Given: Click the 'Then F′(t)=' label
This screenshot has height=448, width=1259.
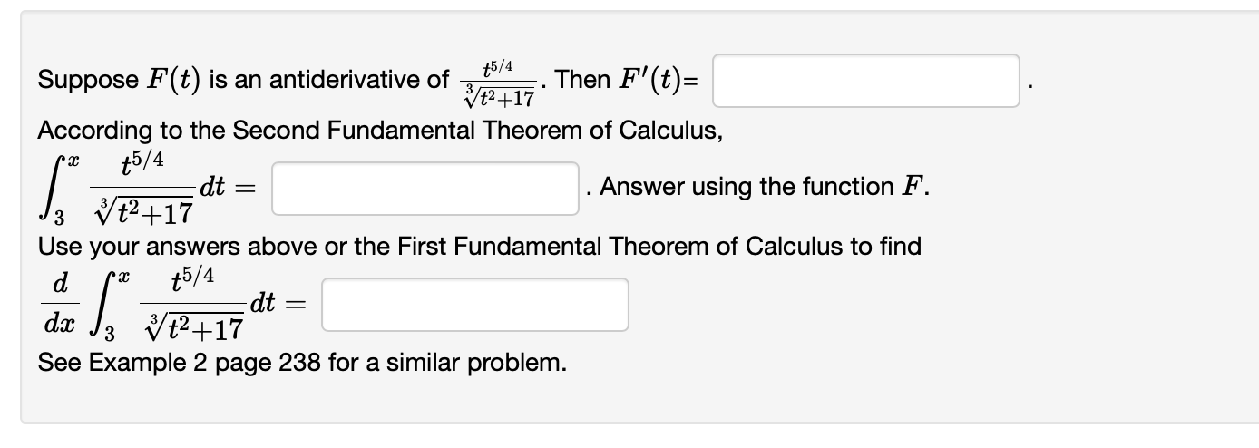Looking at the screenshot, I should (x=625, y=80).
